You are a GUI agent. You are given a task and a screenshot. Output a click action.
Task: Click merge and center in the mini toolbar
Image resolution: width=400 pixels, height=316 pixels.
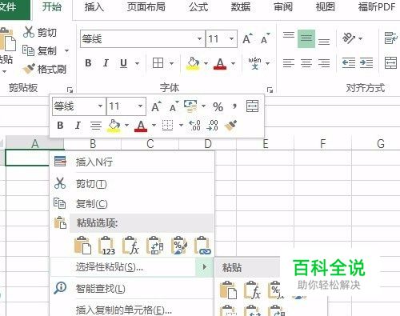[x=252, y=106]
